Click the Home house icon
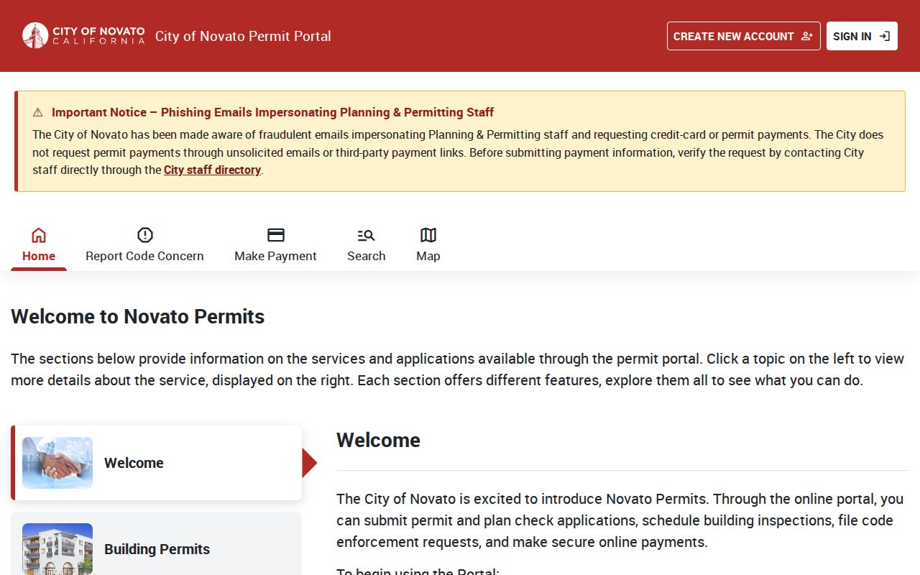Screen dimensions: 920x575 [x=39, y=235]
